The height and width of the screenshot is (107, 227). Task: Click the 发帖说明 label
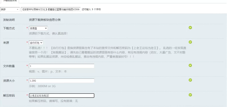(9, 20)
